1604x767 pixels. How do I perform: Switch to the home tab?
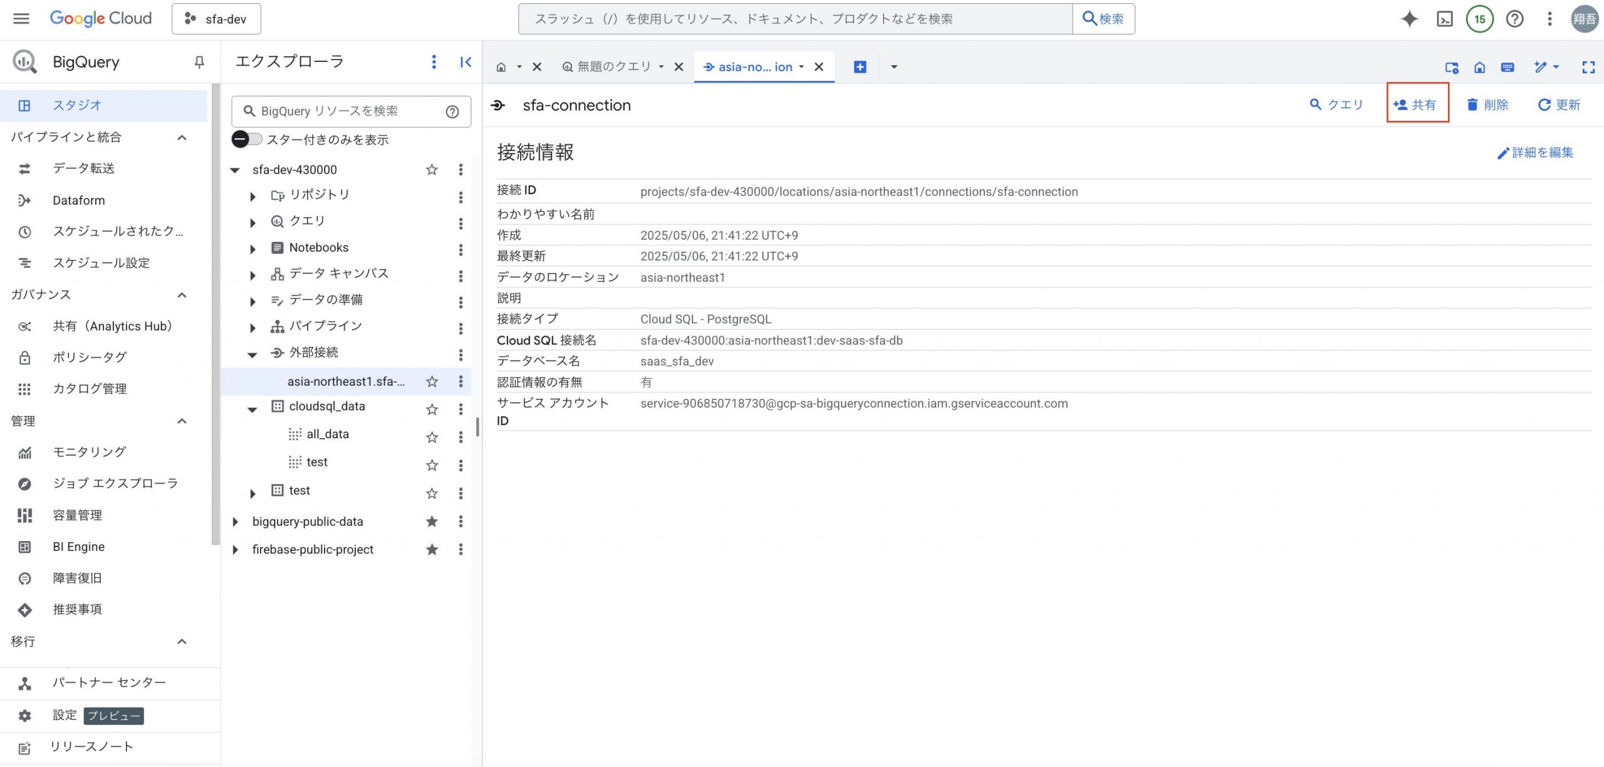point(501,67)
